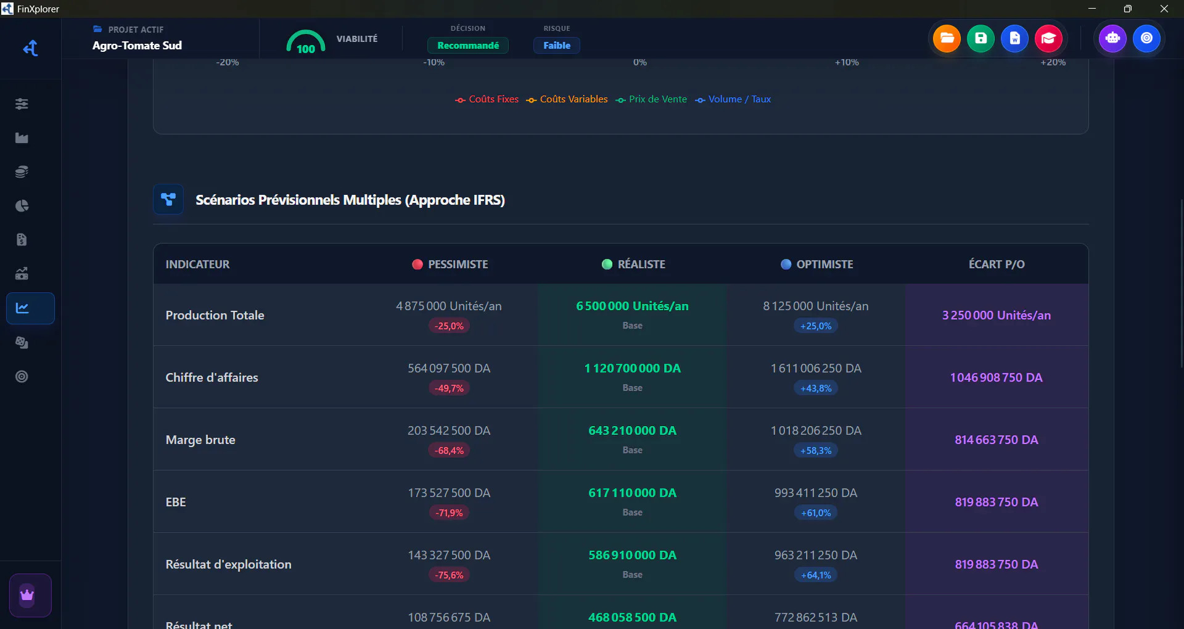This screenshot has height=629, width=1184.
Task: Toggle the Prix de Vente legend series
Action: coord(651,99)
